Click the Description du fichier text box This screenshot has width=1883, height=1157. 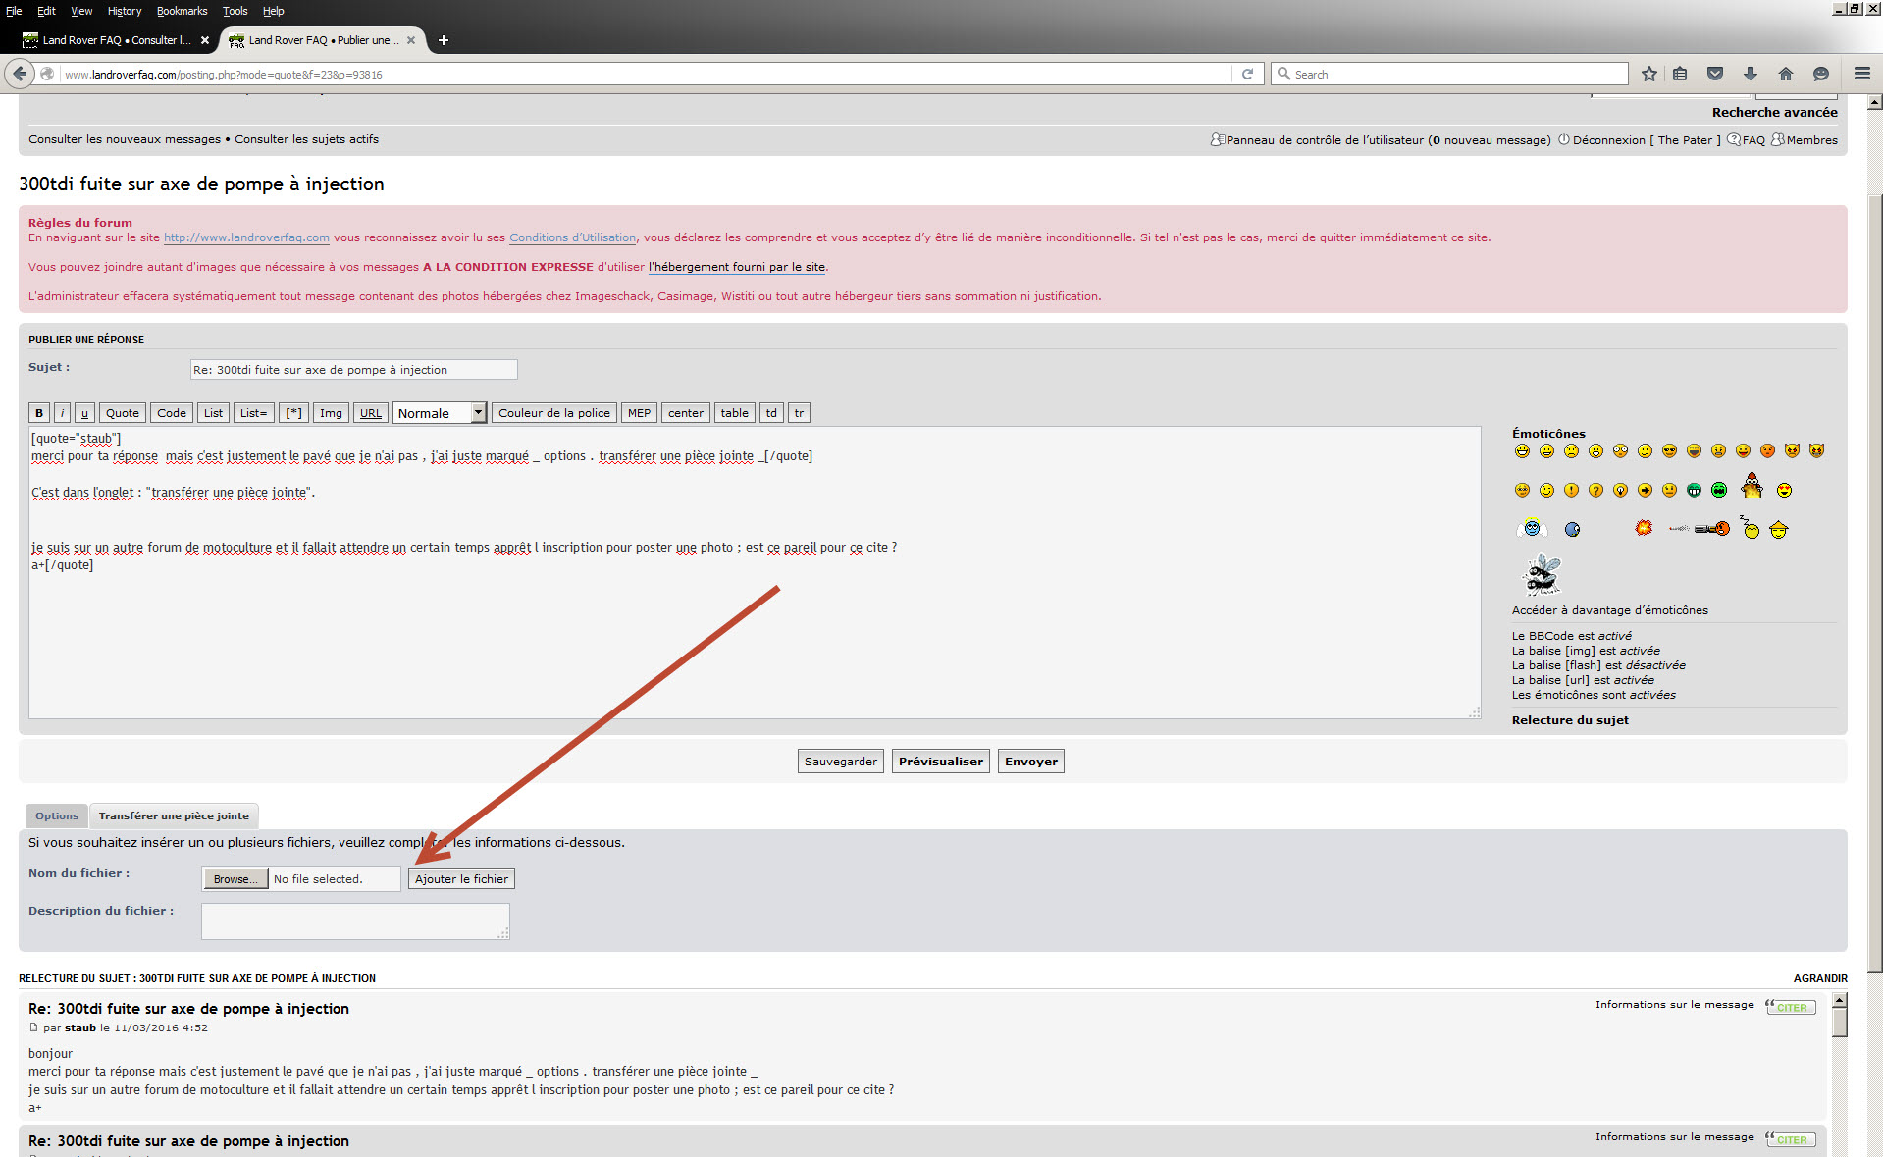pyautogui.click(x=355, y=920)
